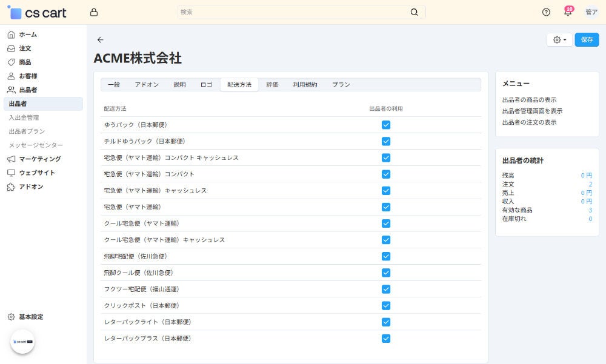Open the プラン tab

click(x=341, y=85)
